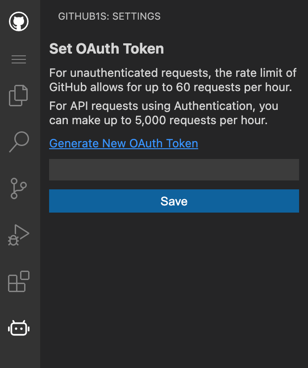
Task: Click the paragraph about authenticated API requests
Action: point(164,113)
